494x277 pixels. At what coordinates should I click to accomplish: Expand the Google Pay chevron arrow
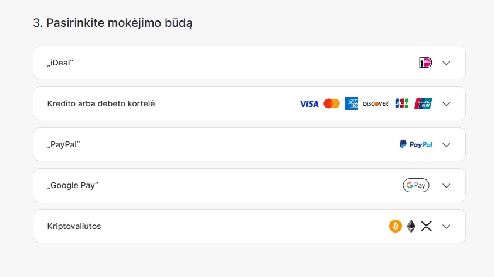[x=447, y=186]
